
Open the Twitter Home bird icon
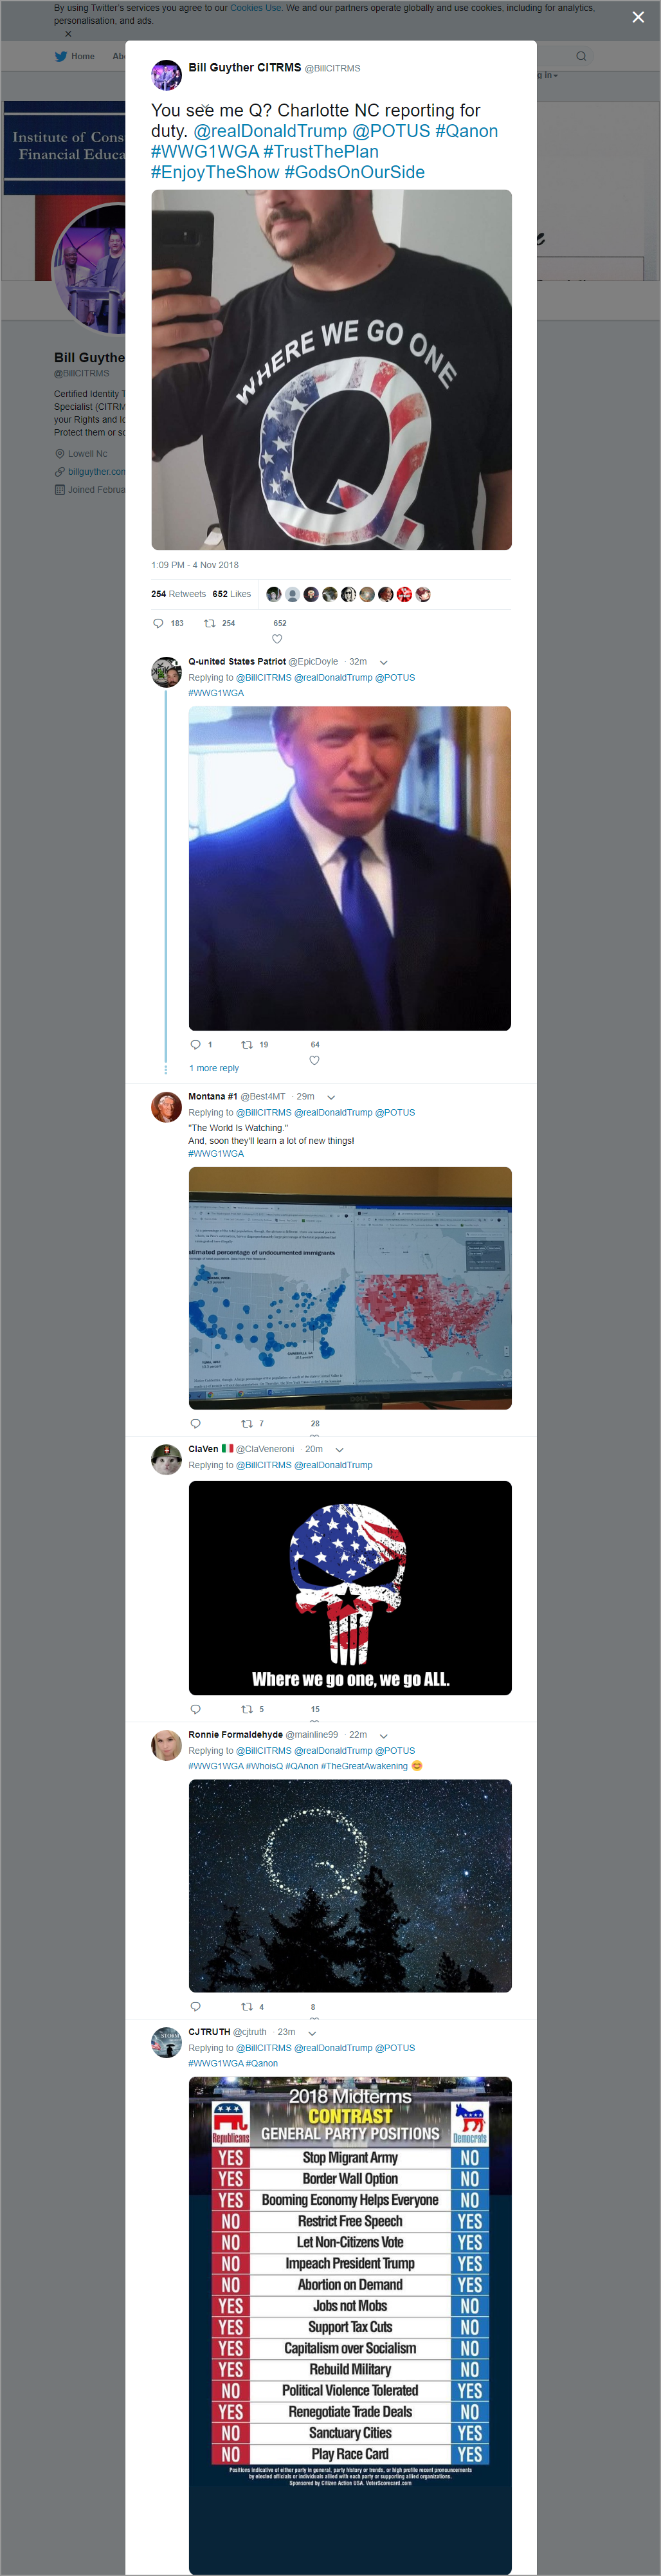click(x=60, y=56)
